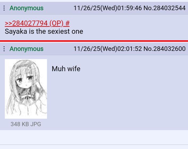
Task: Open the three-dot menu on post No.284032600
Action: tap(4, 49)
